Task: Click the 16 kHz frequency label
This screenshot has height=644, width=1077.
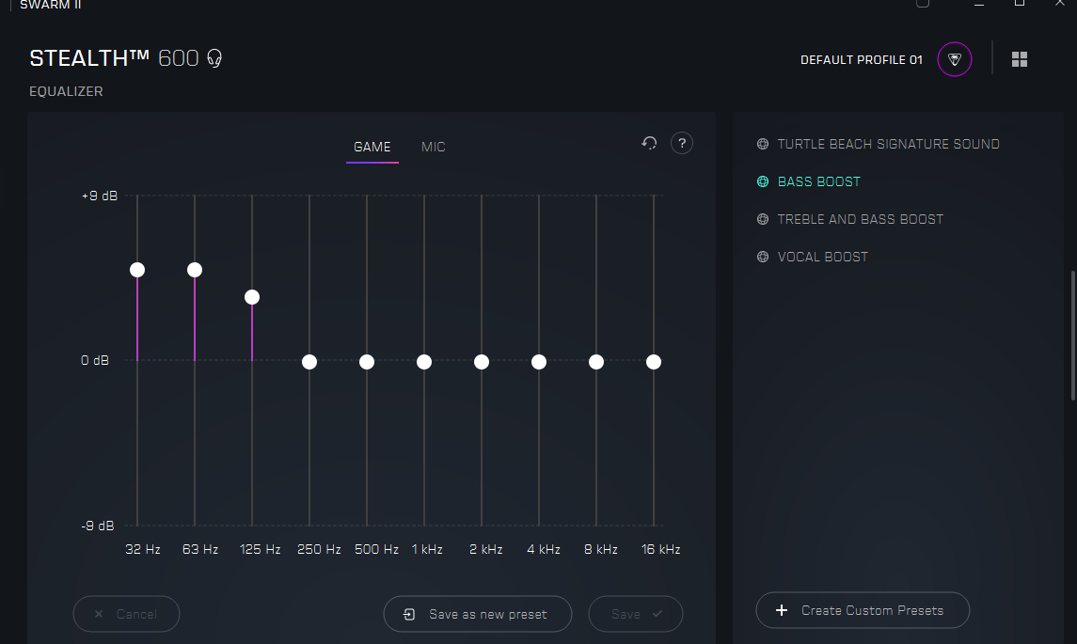Action: [660, 549]
